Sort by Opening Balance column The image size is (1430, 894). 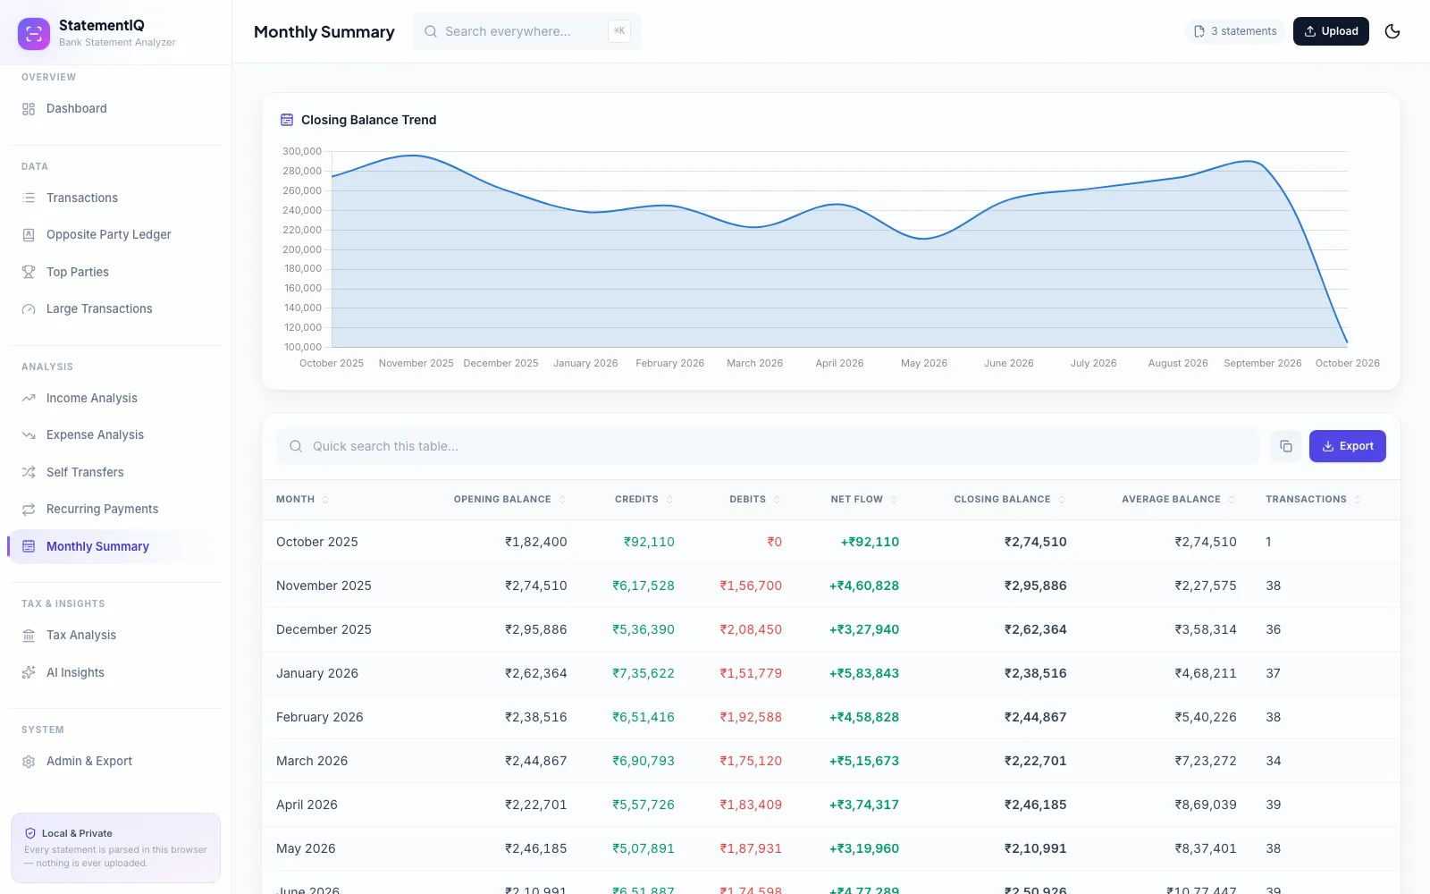click(509, 500)
